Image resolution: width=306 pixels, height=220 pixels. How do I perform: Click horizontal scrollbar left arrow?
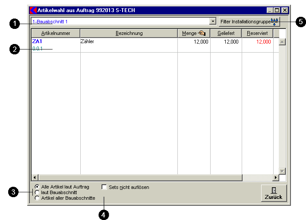35,178
